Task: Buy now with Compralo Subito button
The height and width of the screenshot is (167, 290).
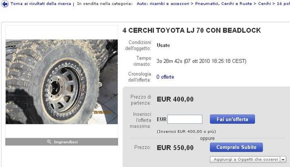Action: pyautogui.click(x=237, y=147)
